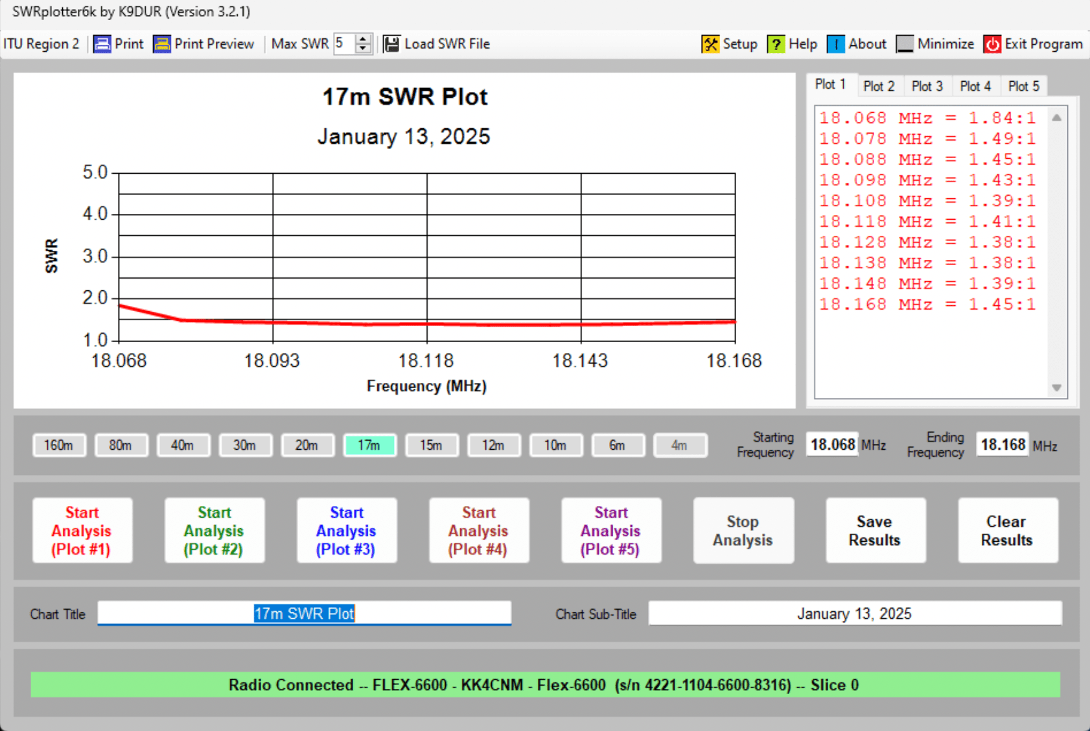Select the 20m band button
1090x731 pixels.
pos(307,445)
